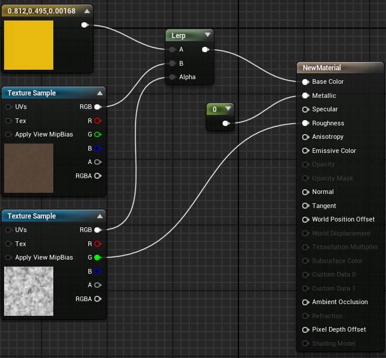Viewport: 386px width, 358px height.
Task: Click the yellow color preview swatch
Action: 29,45
